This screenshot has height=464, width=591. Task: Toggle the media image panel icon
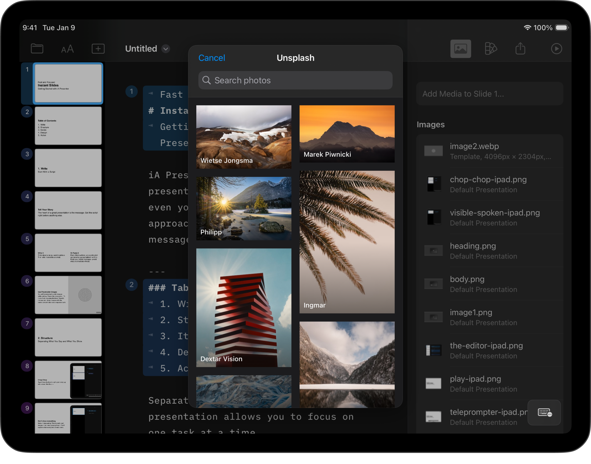click(x=460, y=49)
